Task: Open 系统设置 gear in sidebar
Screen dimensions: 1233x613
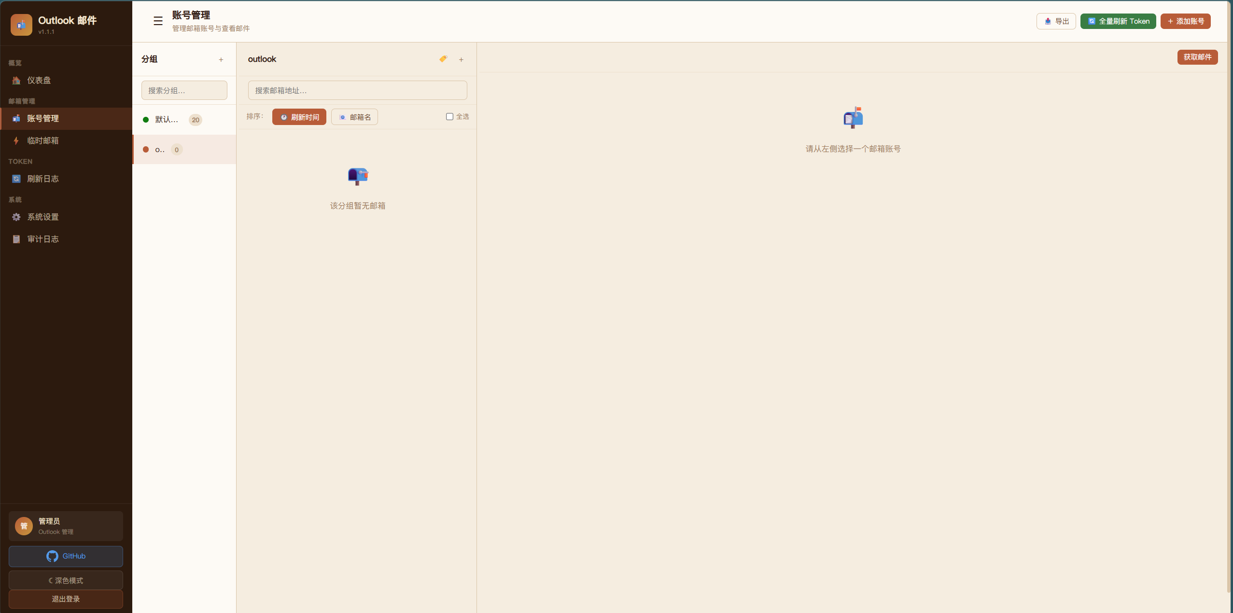Action: (42, 217)
